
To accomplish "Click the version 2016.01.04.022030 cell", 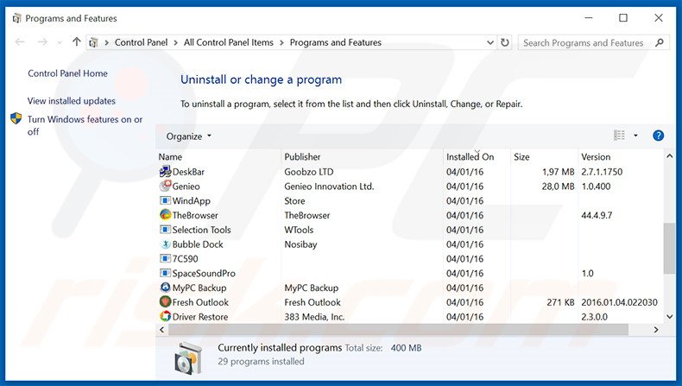I will coord(619,302).
